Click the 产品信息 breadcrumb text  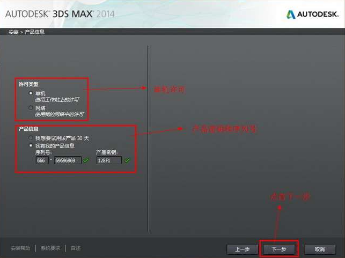click(34, 32)
